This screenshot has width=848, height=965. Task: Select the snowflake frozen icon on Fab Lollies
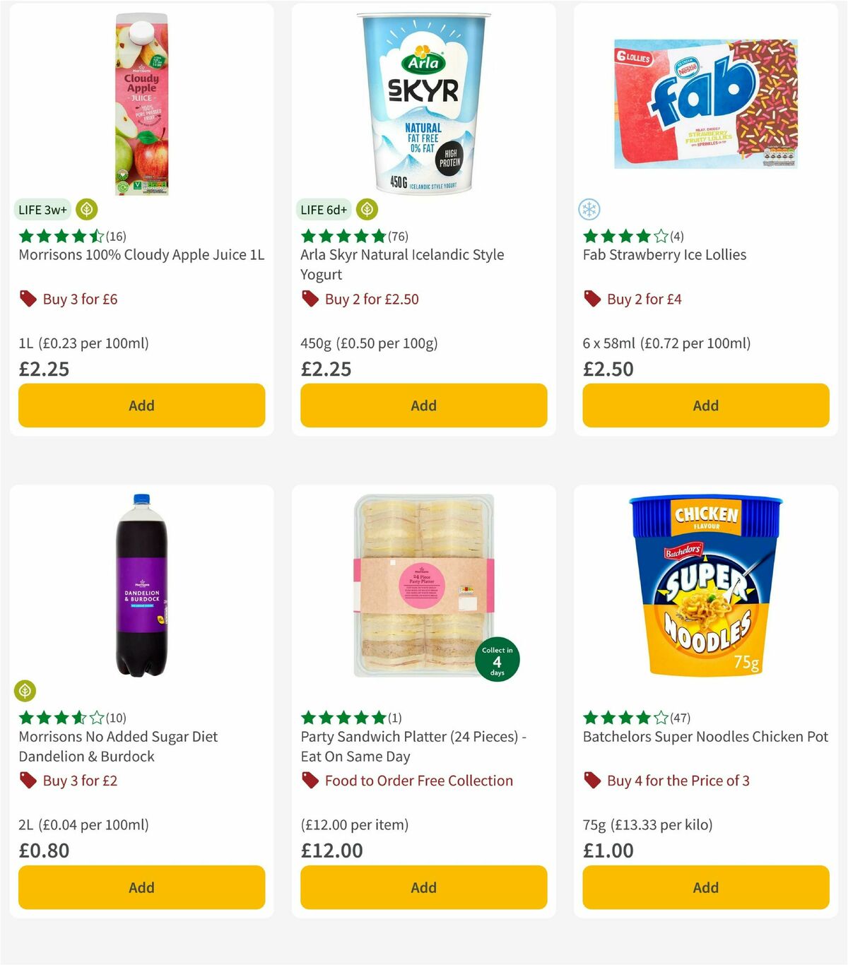tap(589, 210)
